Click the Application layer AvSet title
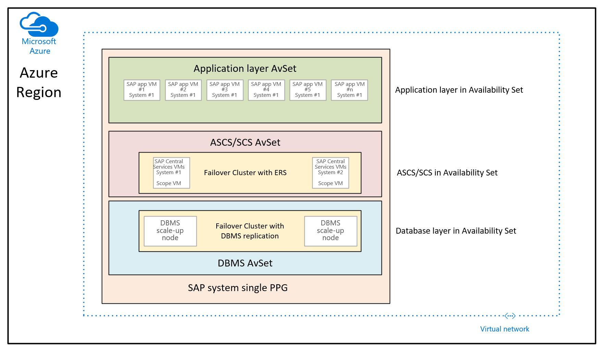The height and width of the screenshot is (353, 605). [x=245, y=69]
